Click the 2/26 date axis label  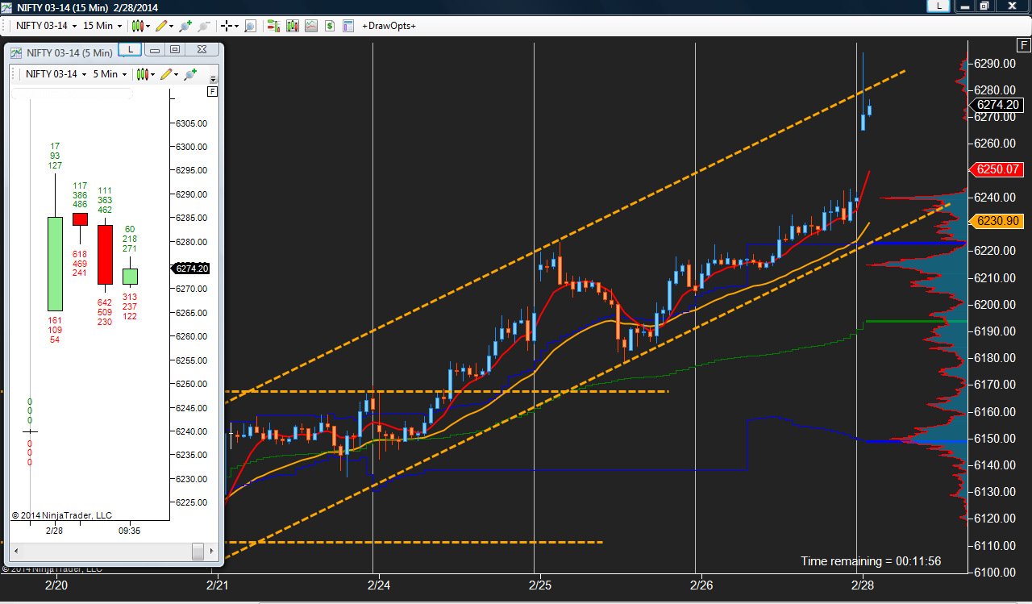click(701, 585)
